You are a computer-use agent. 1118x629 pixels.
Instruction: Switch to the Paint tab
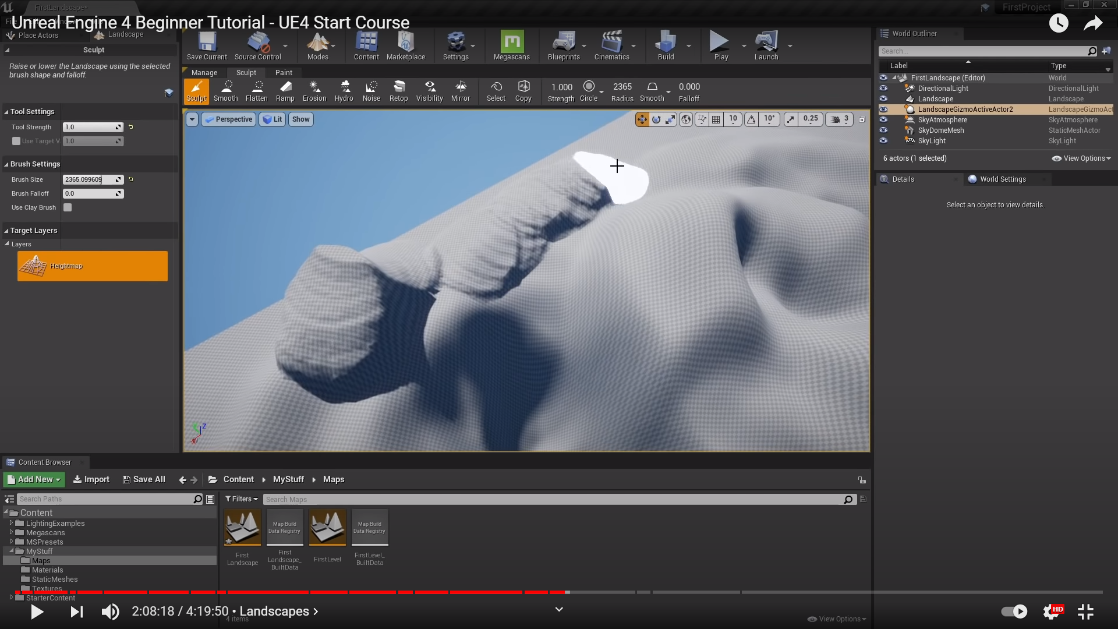click(284, 73)
